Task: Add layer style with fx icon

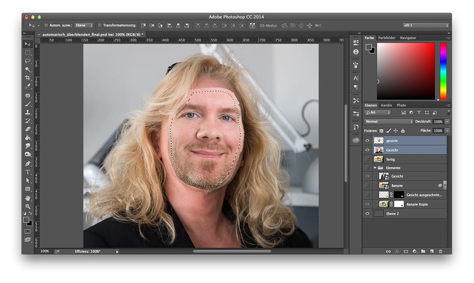Action: [x=397, y=251]
